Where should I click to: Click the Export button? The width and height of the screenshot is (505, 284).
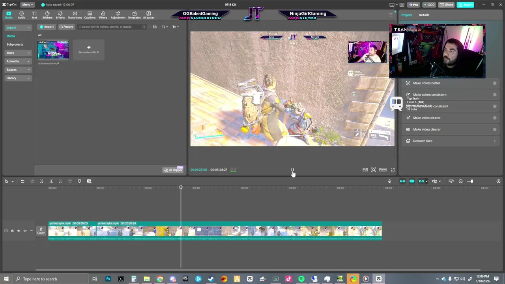(x=466, y=5)
